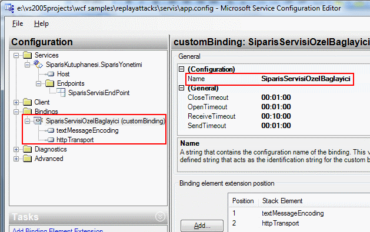Screen dimensions: 370x232
Task: Click the application icon in title bar
Action: point(9,8)
